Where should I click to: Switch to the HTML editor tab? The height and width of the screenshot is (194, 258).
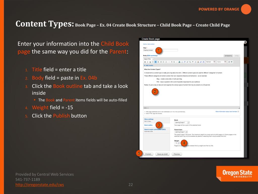click(x=237, y=56)
